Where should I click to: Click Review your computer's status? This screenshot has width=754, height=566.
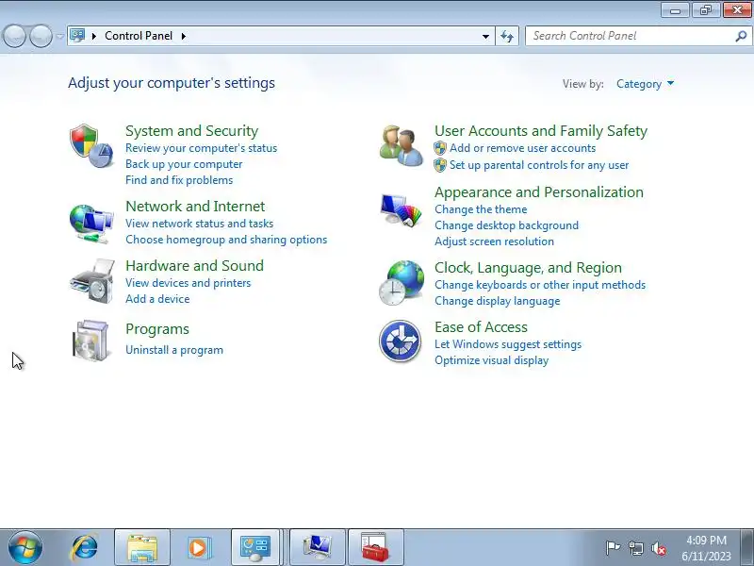point(201,148)
